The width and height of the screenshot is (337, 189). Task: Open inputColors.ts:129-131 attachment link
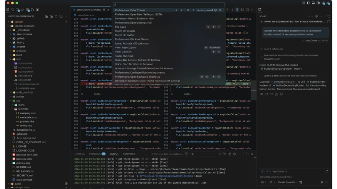(315, 40)
